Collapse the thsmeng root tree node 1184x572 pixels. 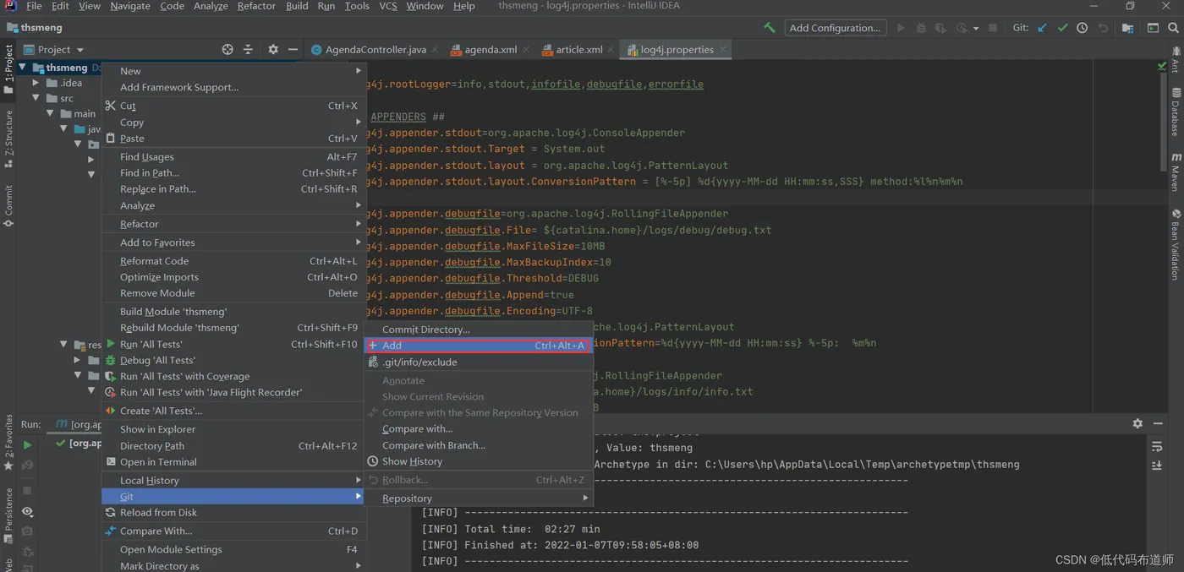[23, 67]
